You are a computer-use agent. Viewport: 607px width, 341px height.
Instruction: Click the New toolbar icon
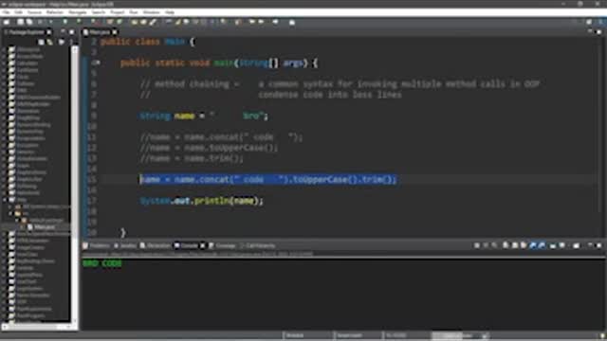[x=7, y=22]
